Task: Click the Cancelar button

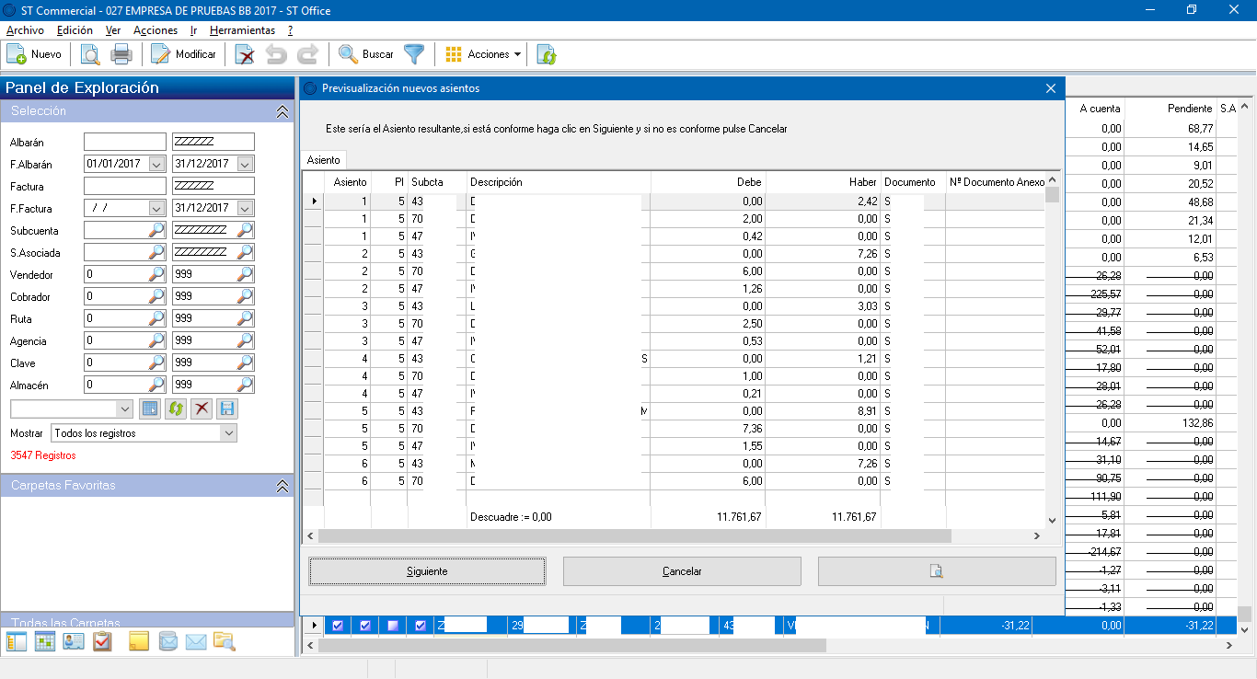Action: tap(682, 571)
